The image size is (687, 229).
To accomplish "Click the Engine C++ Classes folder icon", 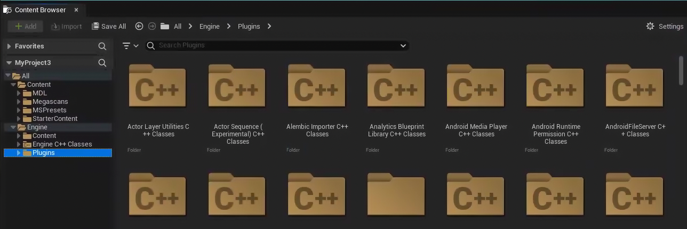I will point(27,144).
